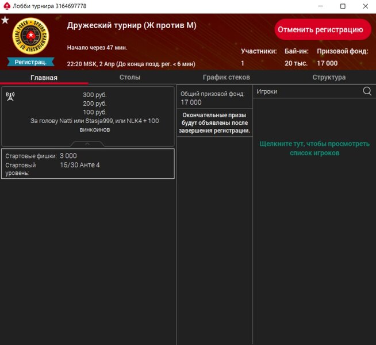The width and height of the screenshot is (376, 345).
Task: Collapse the tournament description panel chevron
Action: point(87,144)
